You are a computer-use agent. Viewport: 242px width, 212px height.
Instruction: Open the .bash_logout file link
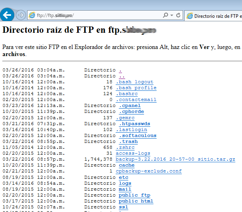pyautogui.click(x=135, y=82)
